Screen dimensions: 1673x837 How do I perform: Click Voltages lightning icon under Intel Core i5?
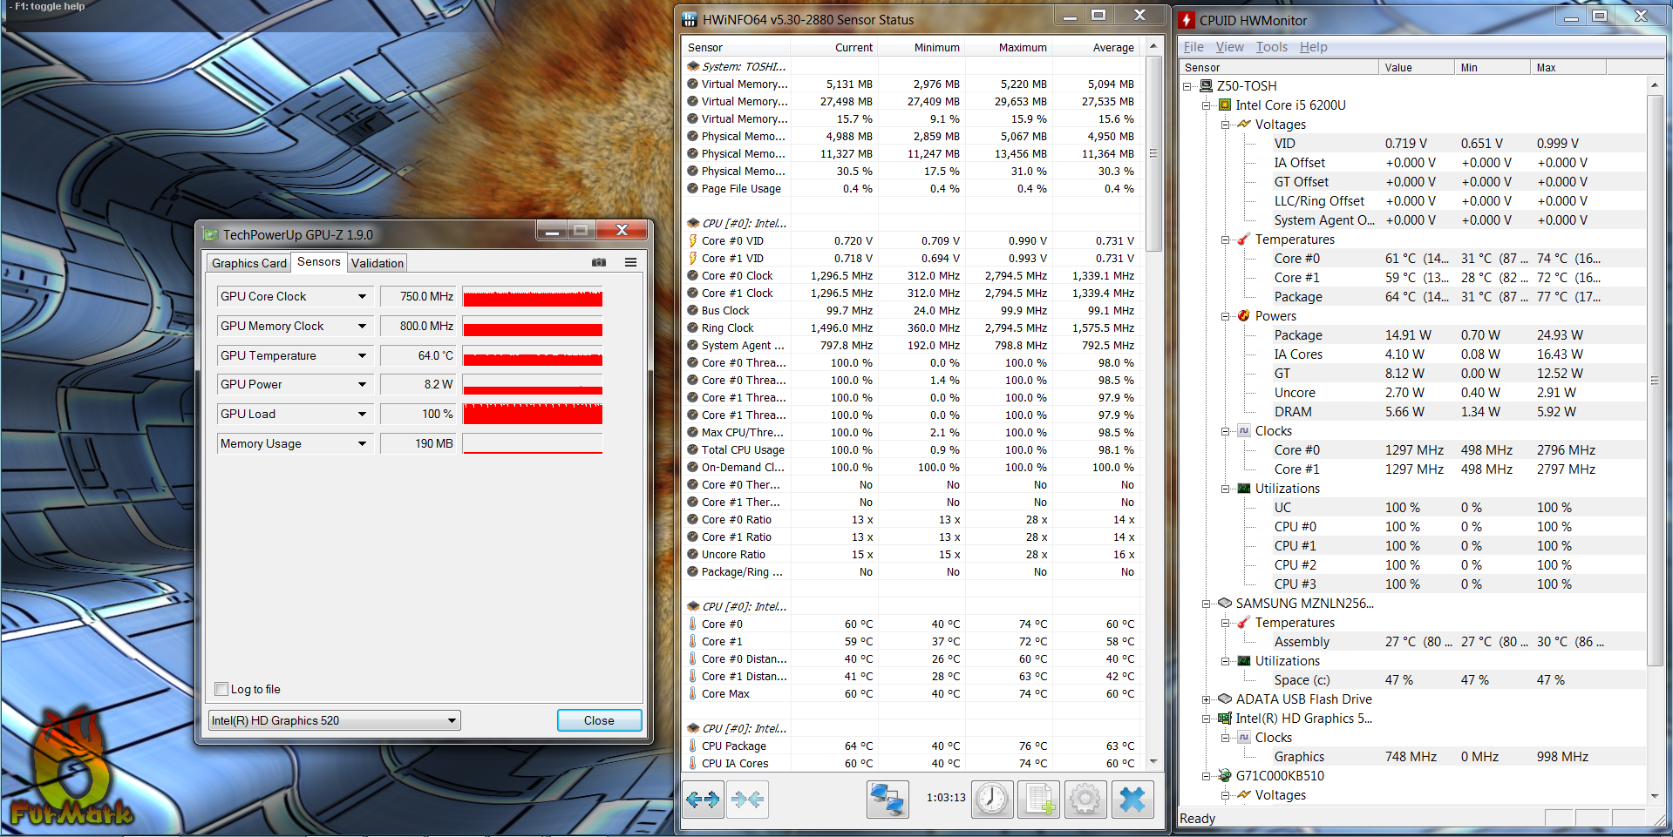(1244, 124)
